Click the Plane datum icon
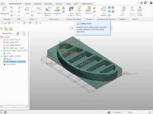The width and height of the screenshot is (153, 114). [x=27, y=9]
